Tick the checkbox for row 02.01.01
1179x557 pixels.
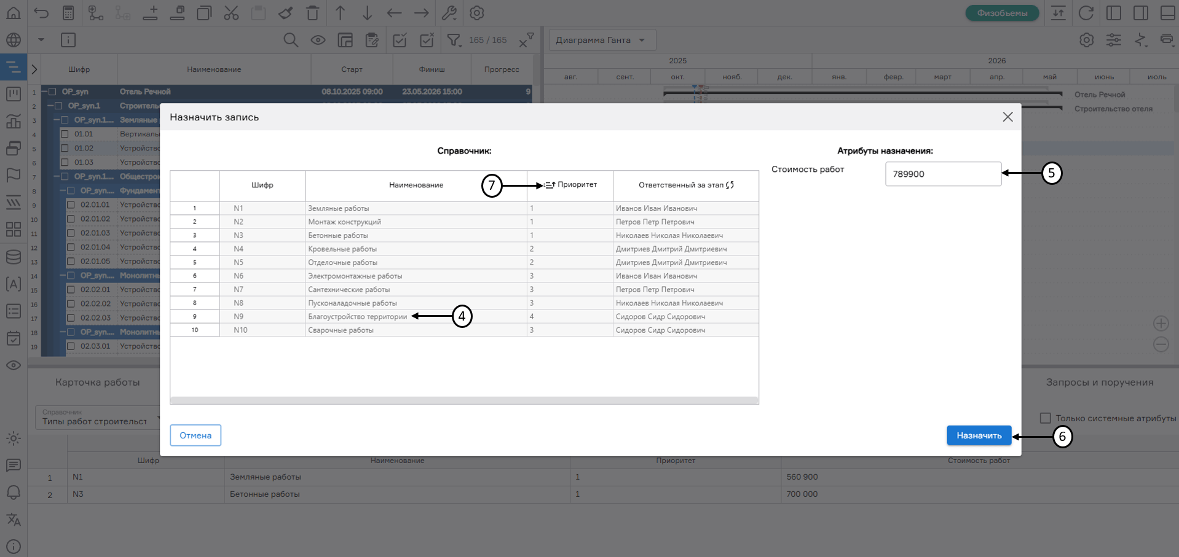tap(71, 204)
